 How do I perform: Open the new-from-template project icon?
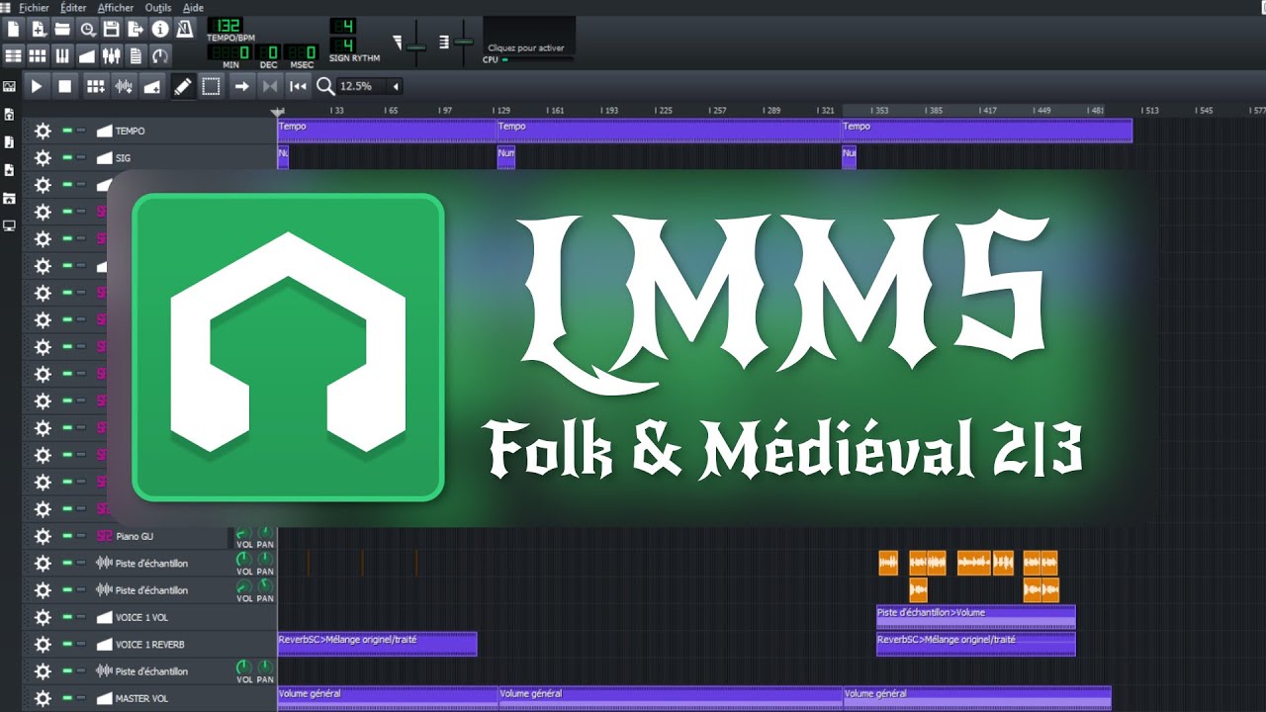[x=39, y=29]
